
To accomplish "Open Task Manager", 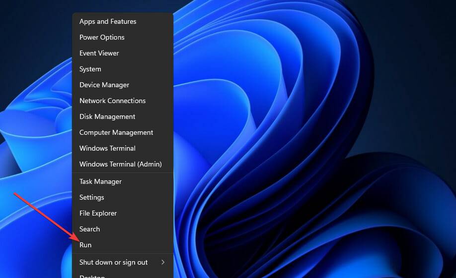I will (x=100, y=181).
